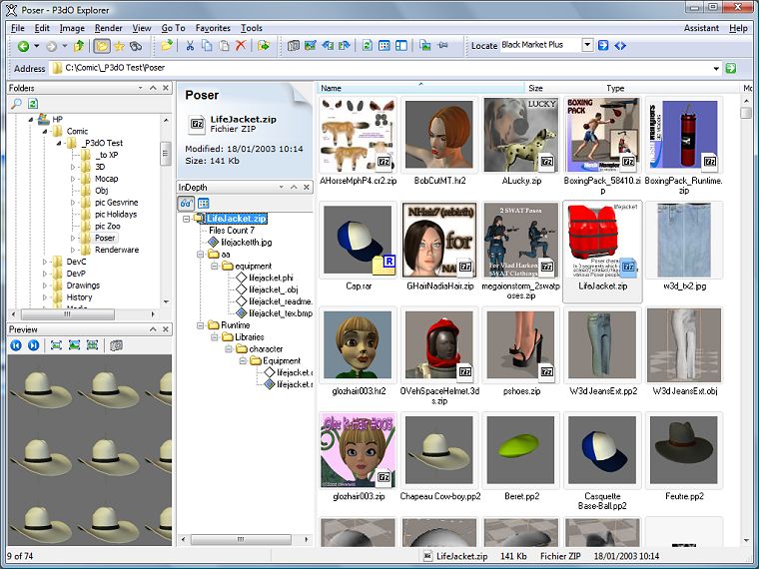Screen dimensions: 759x569
Task: Click the Cut scissors icon
Action: pos(190,46)
